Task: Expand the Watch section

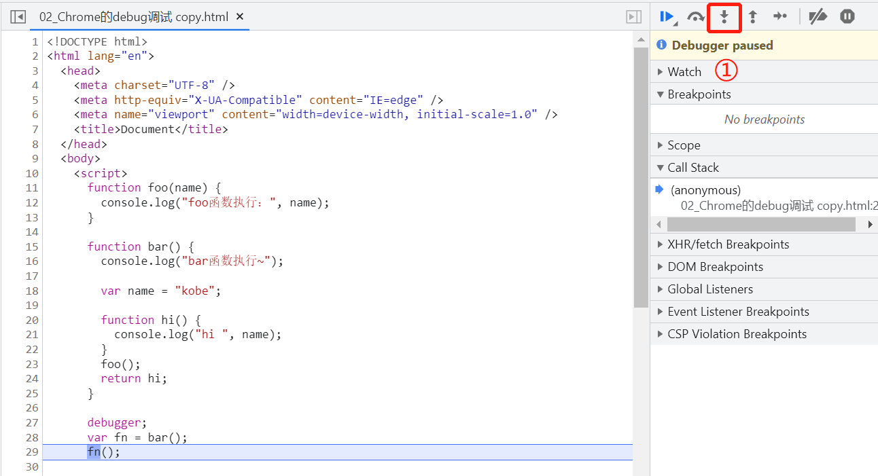Action: [684, 72]
